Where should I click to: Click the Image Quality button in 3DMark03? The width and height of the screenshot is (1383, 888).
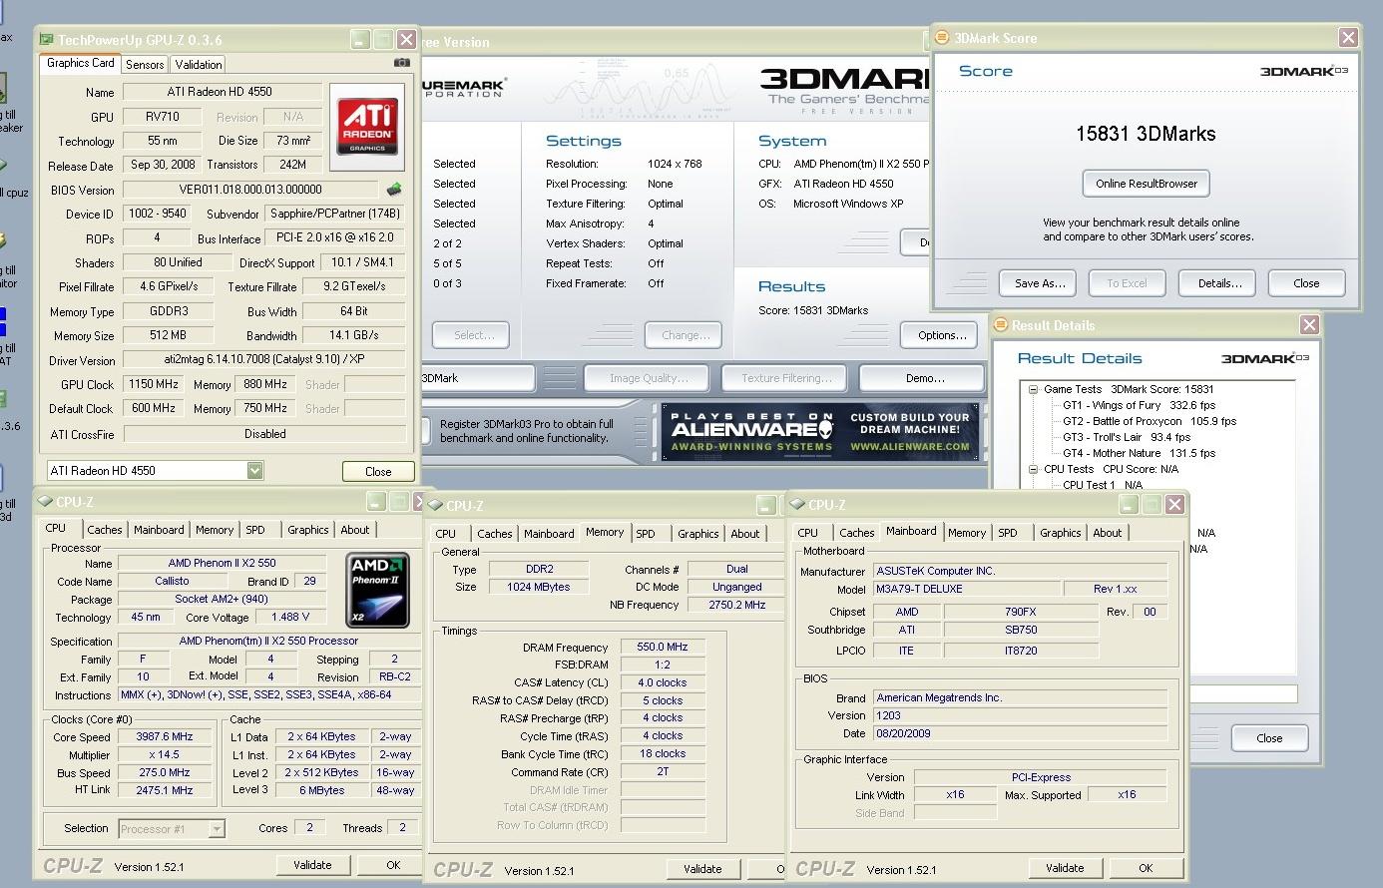649,378
